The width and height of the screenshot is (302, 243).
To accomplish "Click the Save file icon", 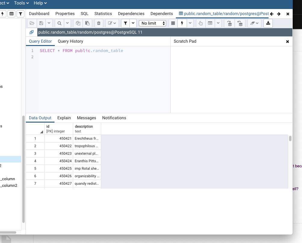I will (x=41, y=23).
